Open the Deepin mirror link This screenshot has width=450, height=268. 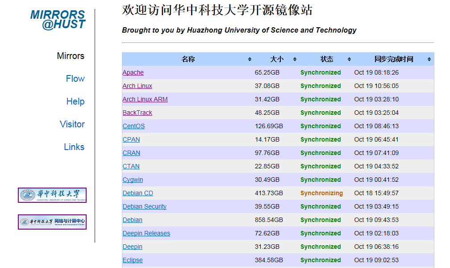click(133, 247)
